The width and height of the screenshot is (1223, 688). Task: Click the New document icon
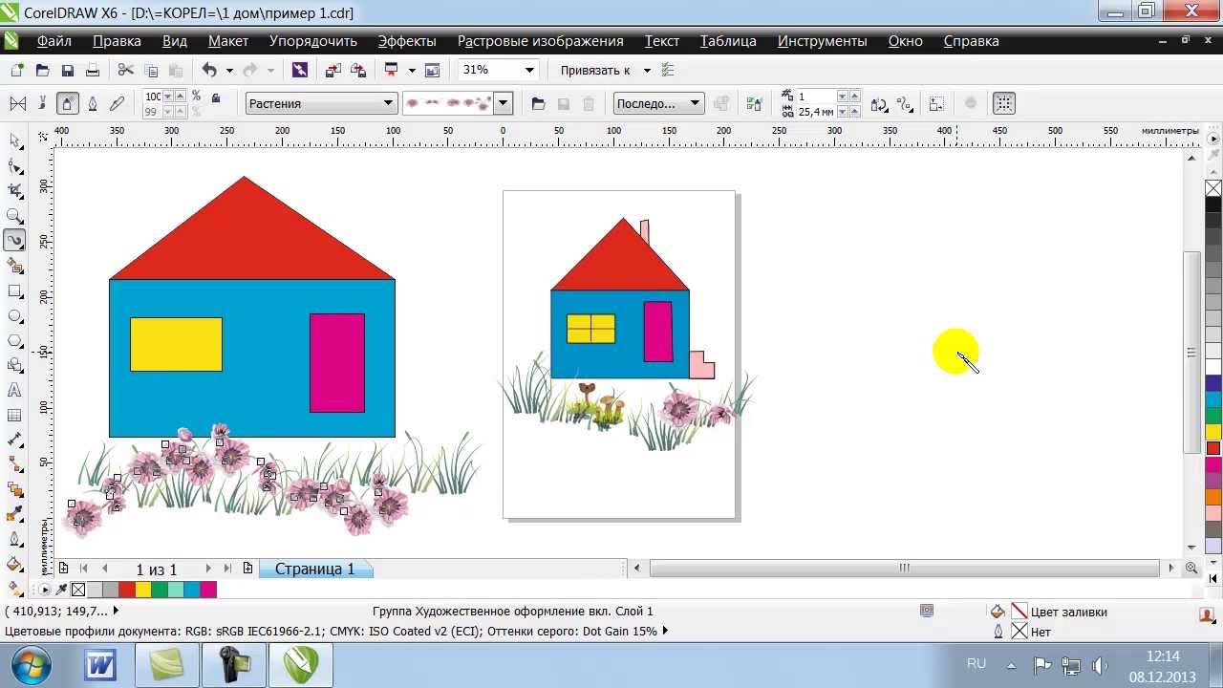pos(16,70)
